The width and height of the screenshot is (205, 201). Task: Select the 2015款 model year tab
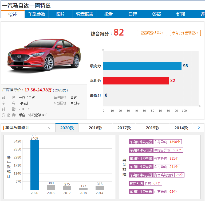(x=153, y=128)
